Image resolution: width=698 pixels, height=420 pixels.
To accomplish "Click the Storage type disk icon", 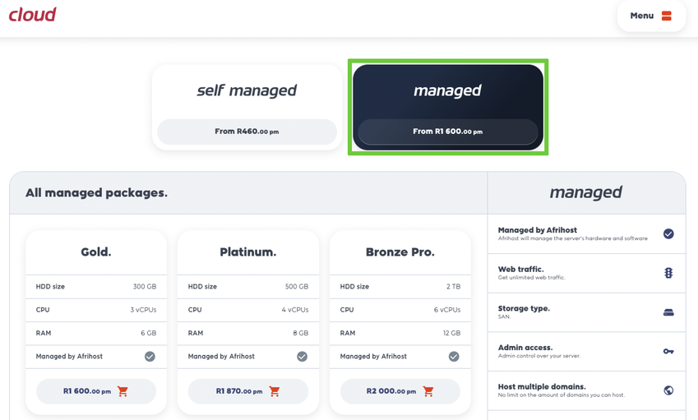I will (x=668, y=312).
